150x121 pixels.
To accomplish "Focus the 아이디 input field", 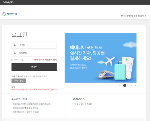I will 34,45.
